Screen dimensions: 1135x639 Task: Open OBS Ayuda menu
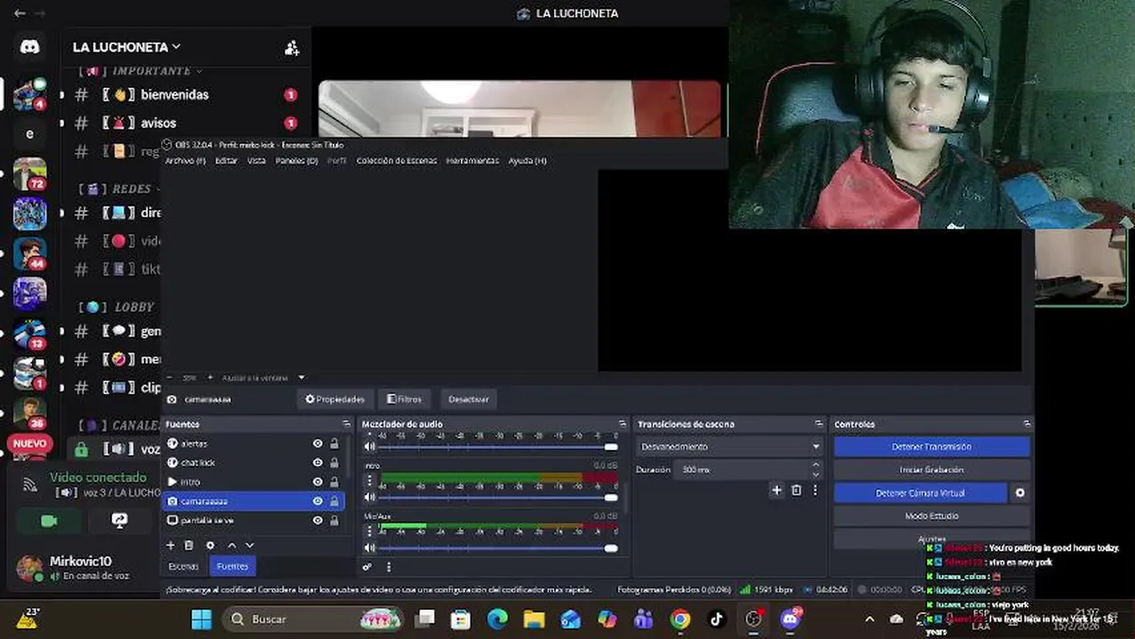click(528, 161)
